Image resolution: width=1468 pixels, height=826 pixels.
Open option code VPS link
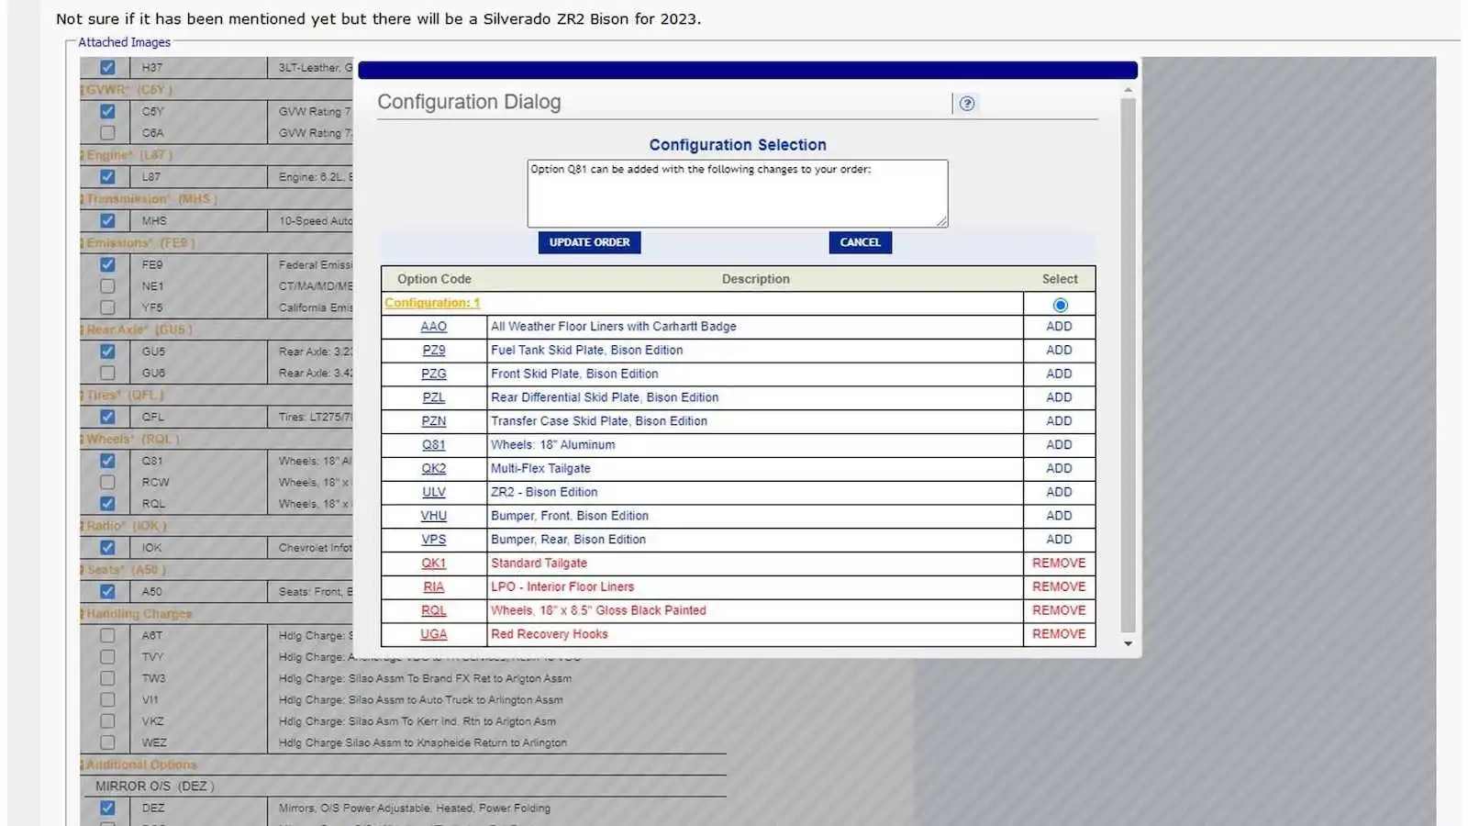tap(433, 540)
